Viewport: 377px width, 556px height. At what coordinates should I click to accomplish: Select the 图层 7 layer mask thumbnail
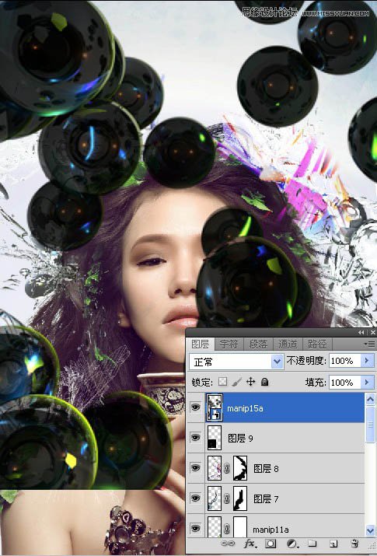tap(240, 498)
